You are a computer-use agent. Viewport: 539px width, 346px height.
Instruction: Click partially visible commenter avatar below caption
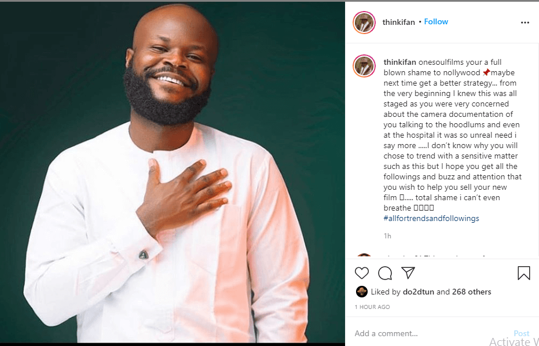[364, 256]
